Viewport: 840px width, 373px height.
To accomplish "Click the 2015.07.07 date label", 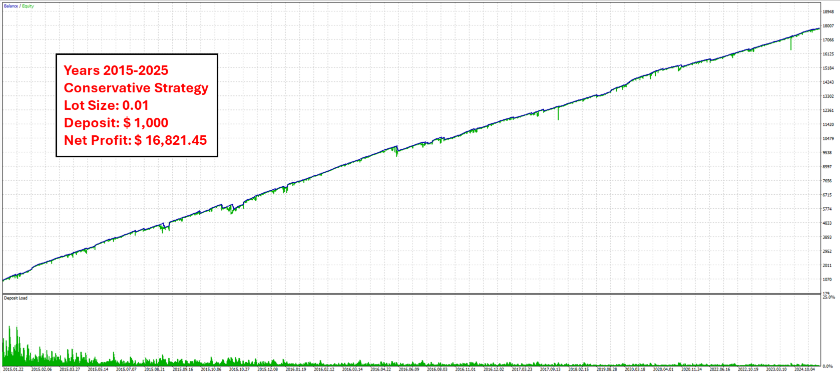I will pos(126,370).
